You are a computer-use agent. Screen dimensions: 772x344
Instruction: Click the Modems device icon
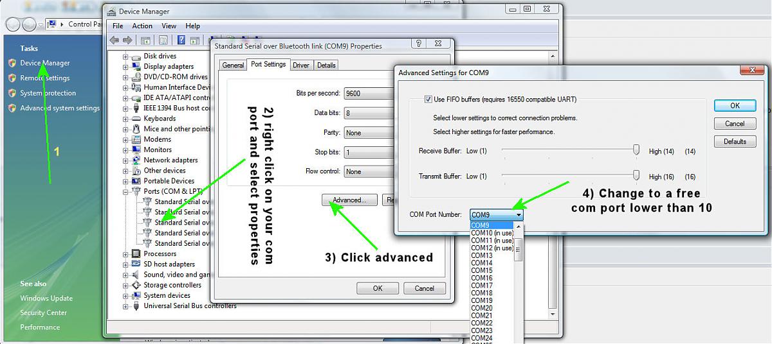tap(136, 139)
